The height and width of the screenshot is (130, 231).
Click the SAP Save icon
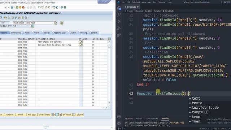coord(12,7)
